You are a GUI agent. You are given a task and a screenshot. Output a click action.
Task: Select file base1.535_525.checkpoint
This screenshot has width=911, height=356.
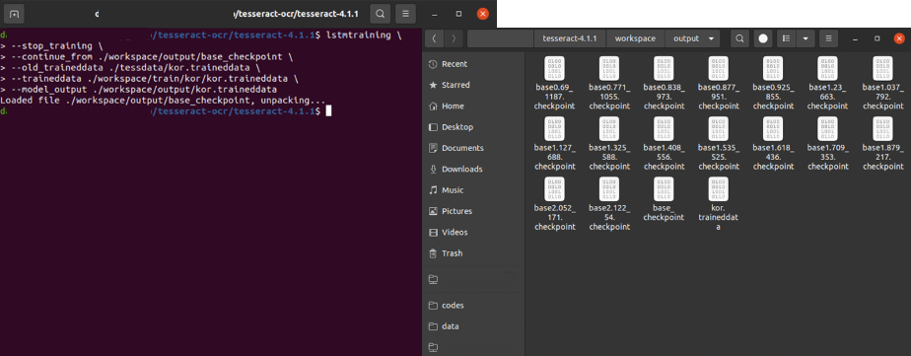tap(719, 143)
